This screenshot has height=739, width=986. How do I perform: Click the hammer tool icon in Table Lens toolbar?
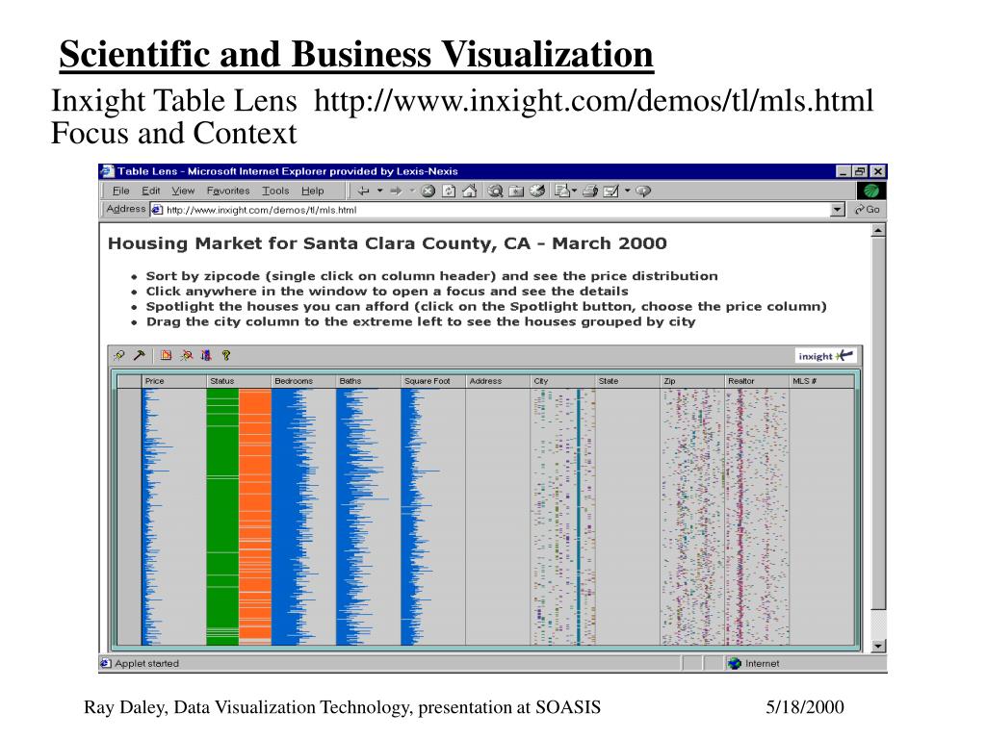point(139,356)
